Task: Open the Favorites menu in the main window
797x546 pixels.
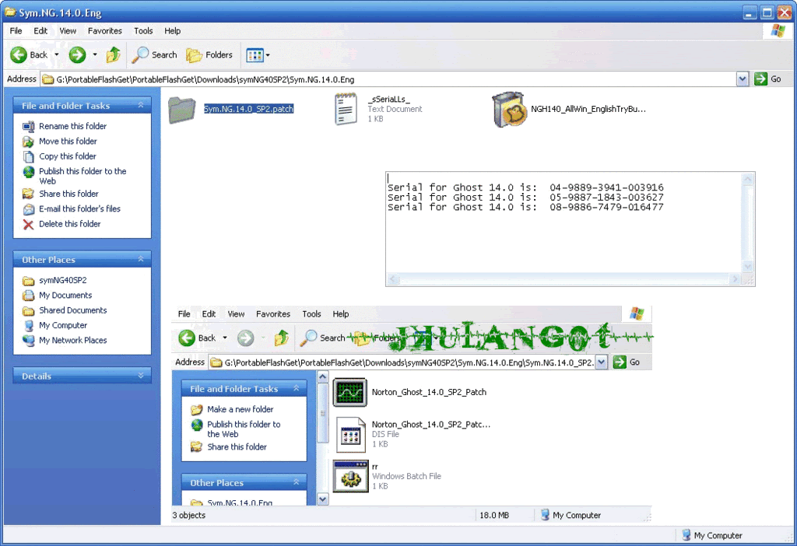Action: [105, 31]
